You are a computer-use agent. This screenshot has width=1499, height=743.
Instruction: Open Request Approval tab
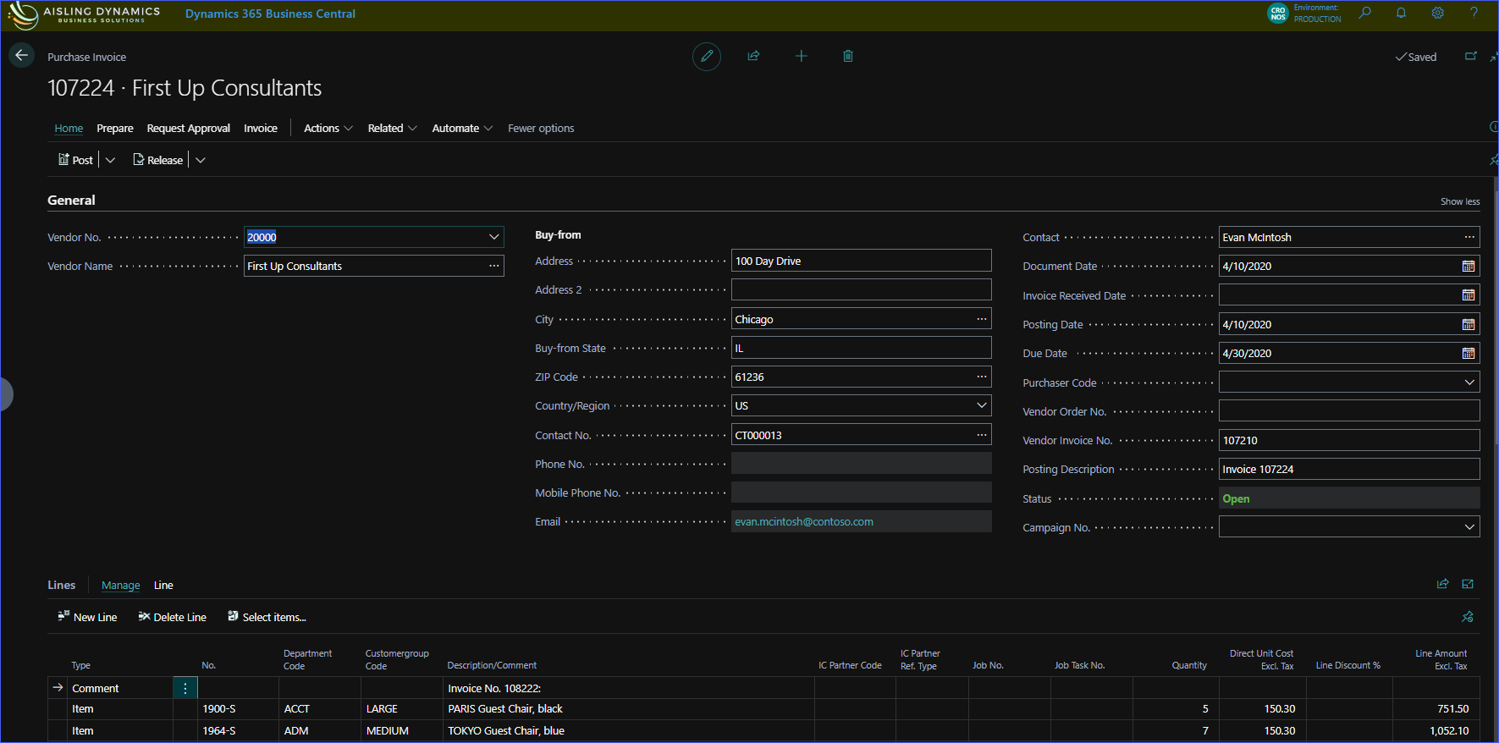pyautogui.click(x=188, y=129)
